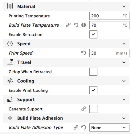Click the Material filament icon
Viewport: 131px width, 134px height.
click(10, 6)
